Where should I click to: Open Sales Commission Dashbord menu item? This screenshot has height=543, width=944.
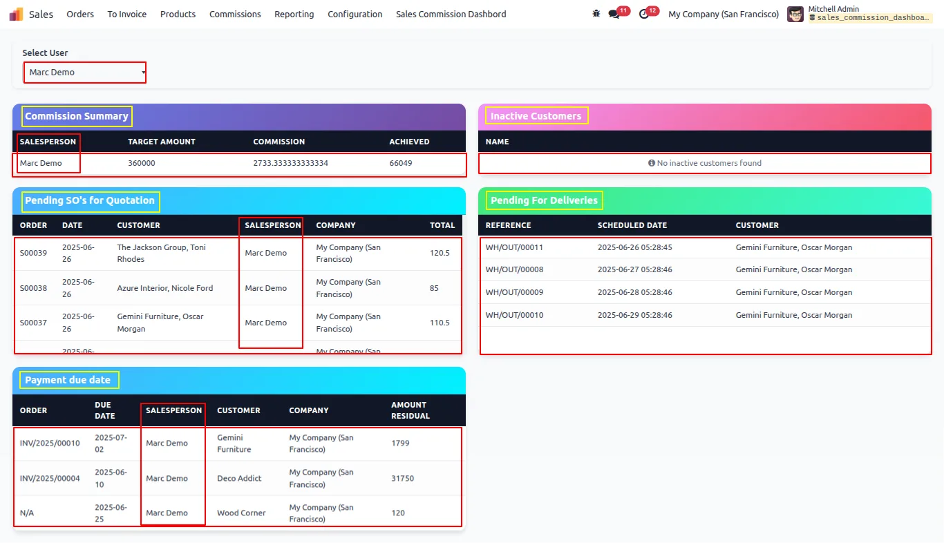point(451,14)
